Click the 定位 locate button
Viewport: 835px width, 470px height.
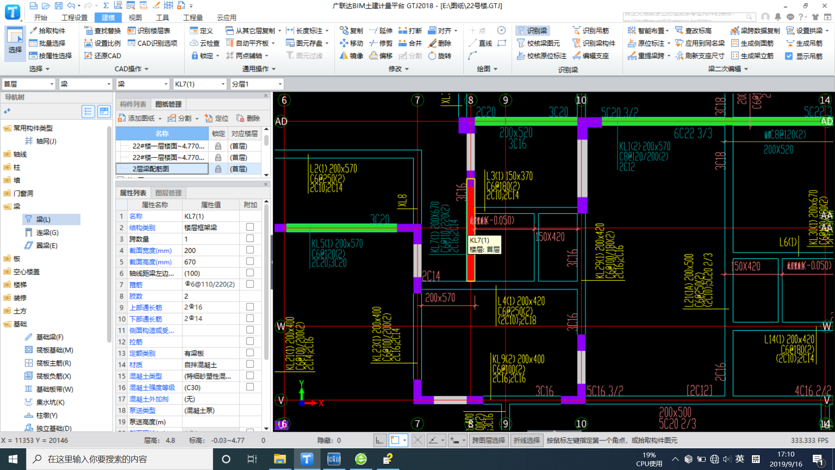click(217, 118)
